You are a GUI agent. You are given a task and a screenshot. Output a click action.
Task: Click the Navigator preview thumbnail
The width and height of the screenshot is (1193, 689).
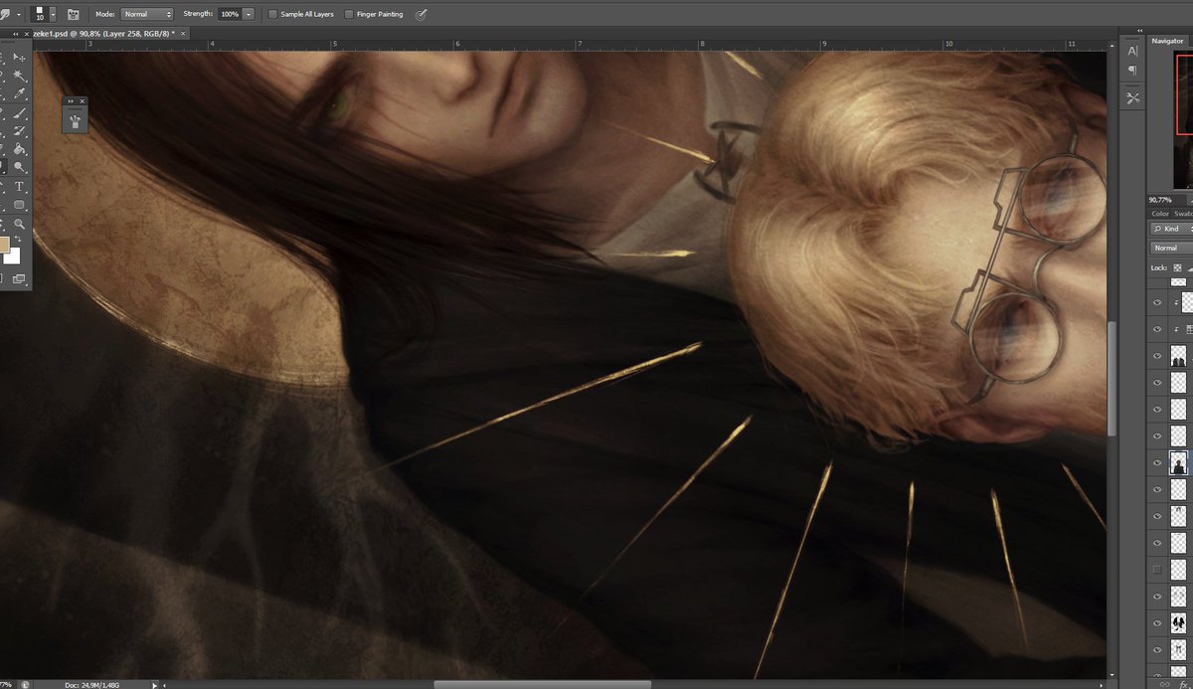tap(1182, 119)
